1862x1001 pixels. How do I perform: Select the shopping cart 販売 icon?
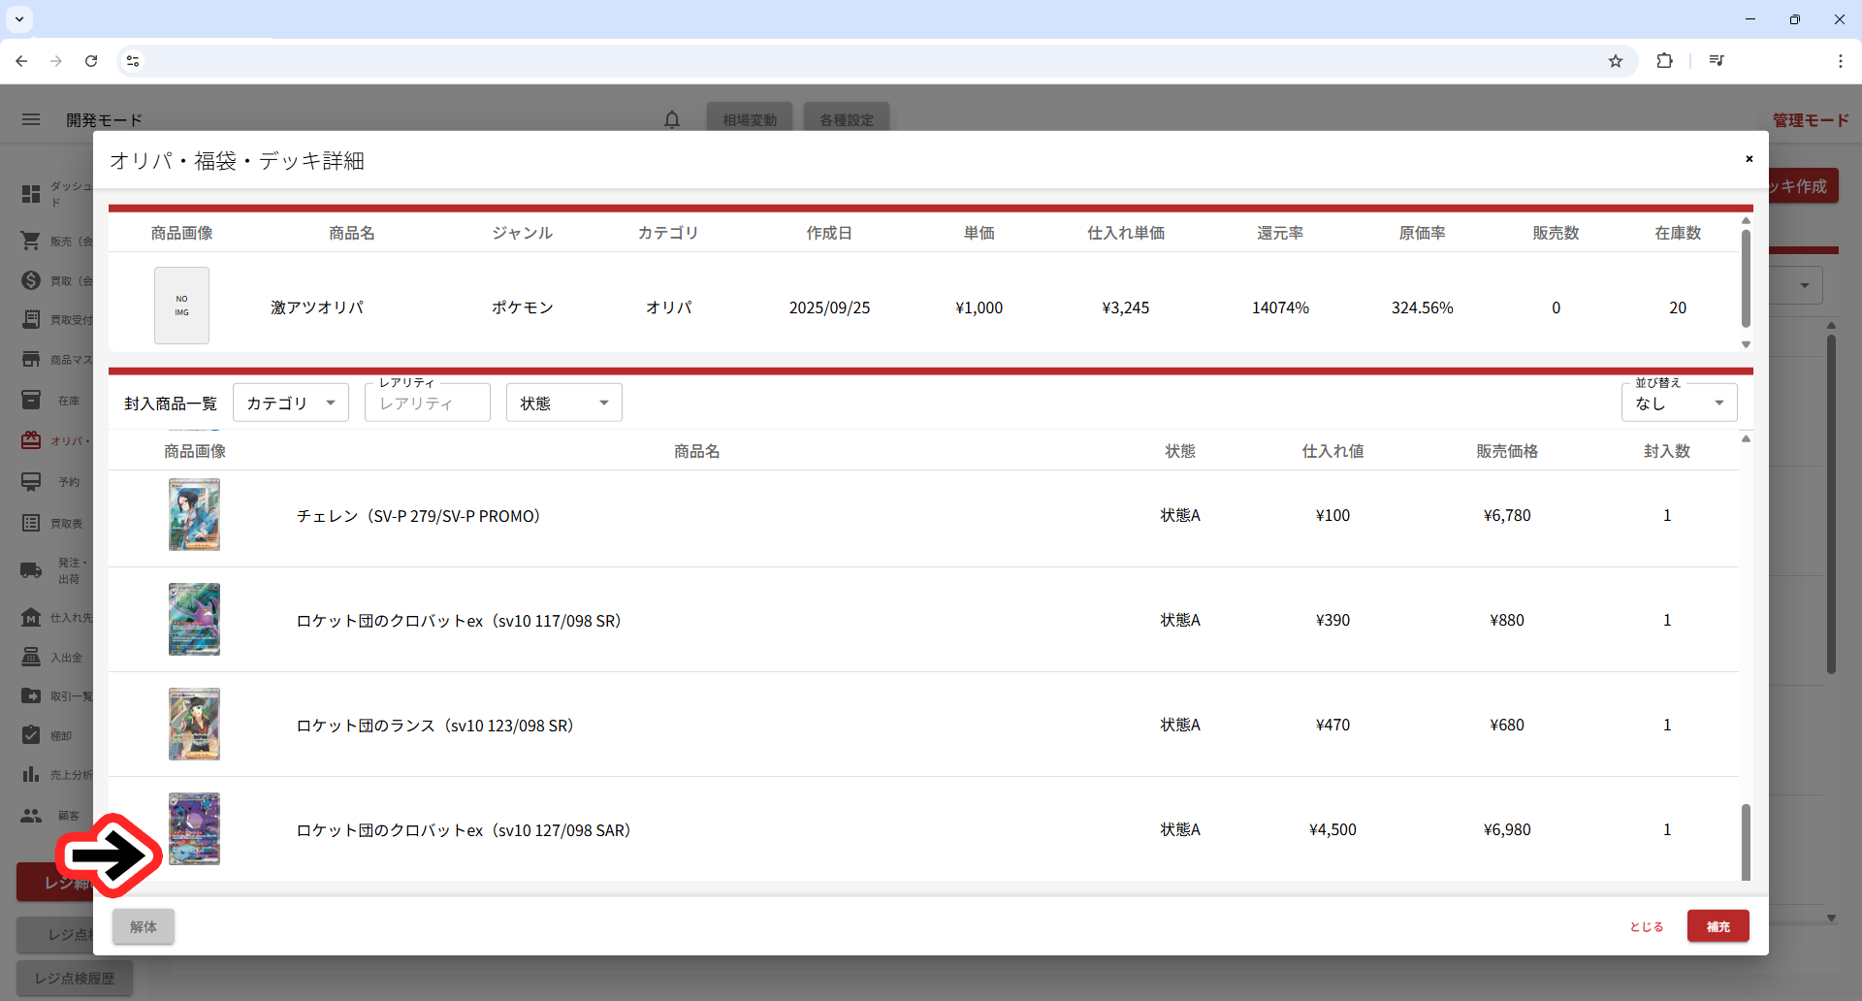pyautogui.click(x=31, y=241)
